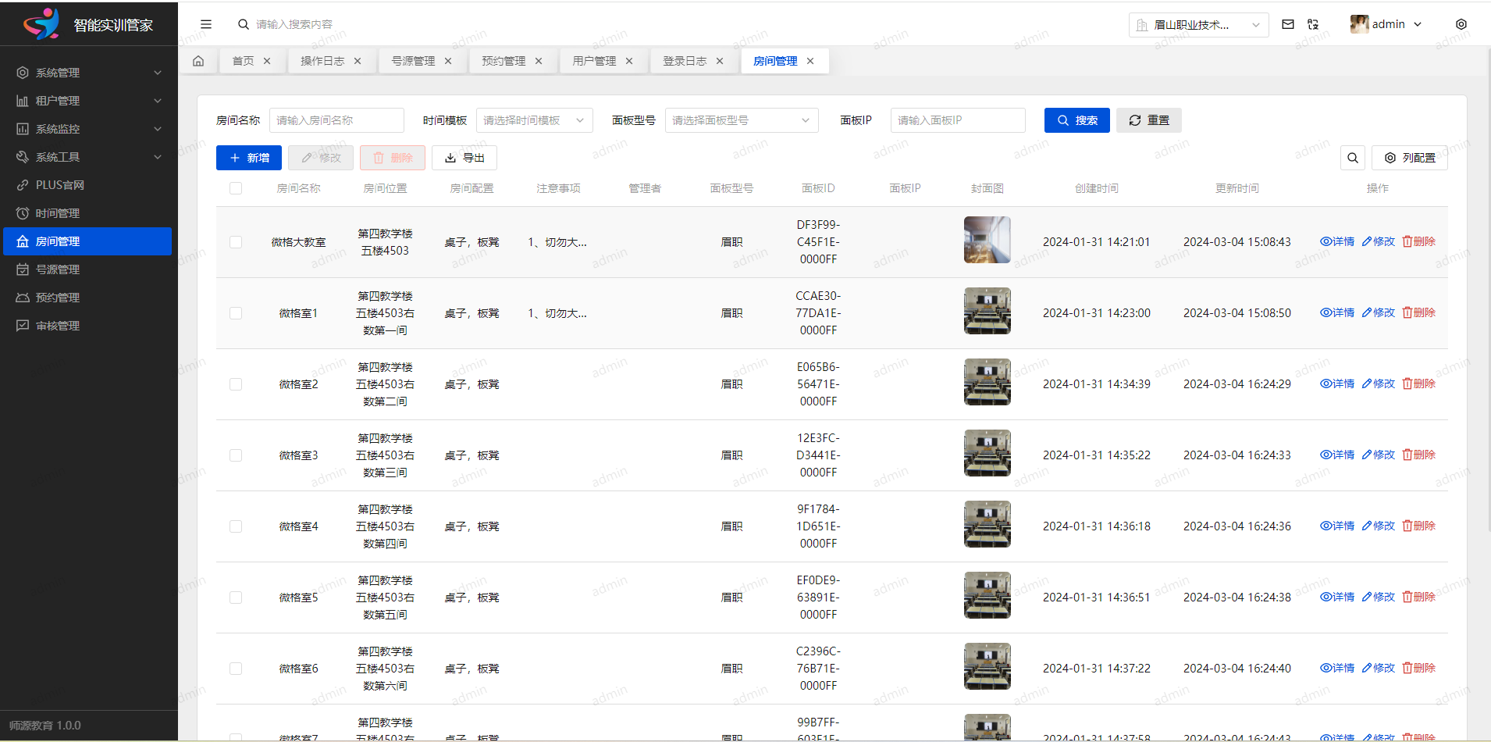Check the 微格大教室 row checkbox
The height and width of the screenshot is (742, 1491).
coord(236,242)
